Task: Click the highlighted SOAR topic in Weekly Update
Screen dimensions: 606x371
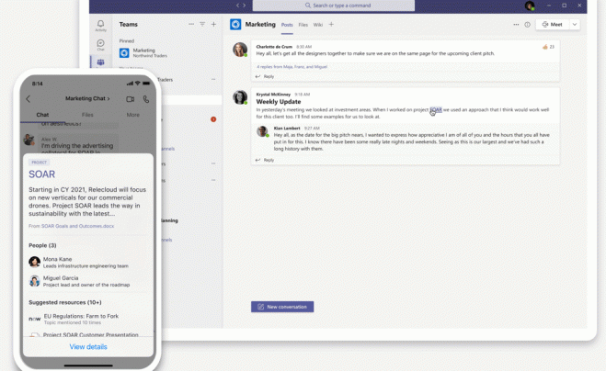Action: click(x=436, y=110)
